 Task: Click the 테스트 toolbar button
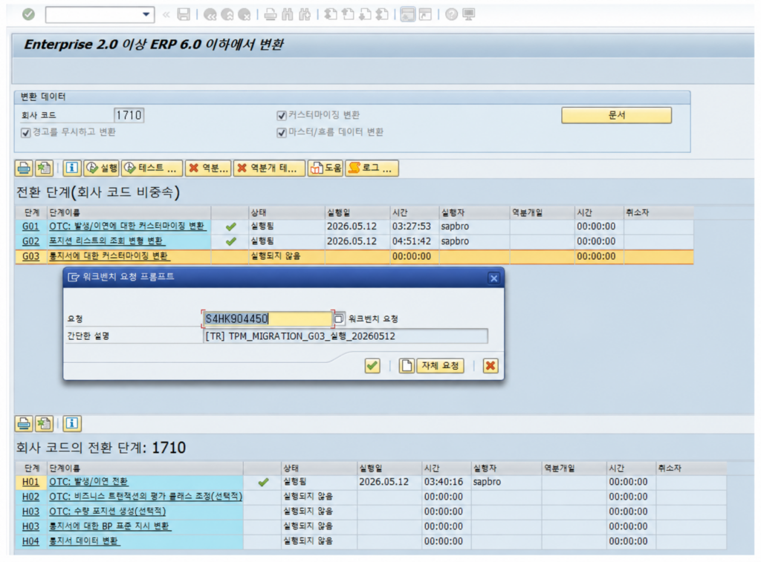[x=152, y=169]
